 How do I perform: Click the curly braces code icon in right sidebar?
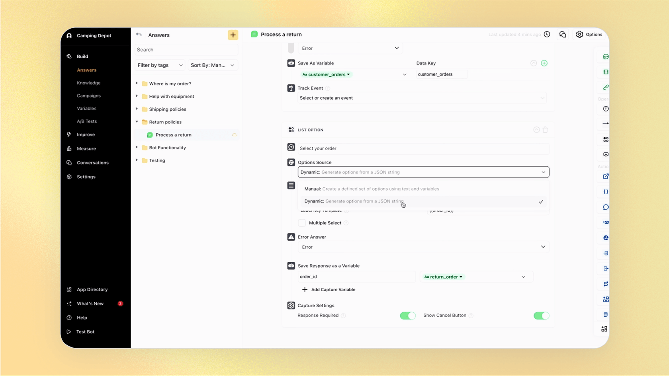point(606,191)
